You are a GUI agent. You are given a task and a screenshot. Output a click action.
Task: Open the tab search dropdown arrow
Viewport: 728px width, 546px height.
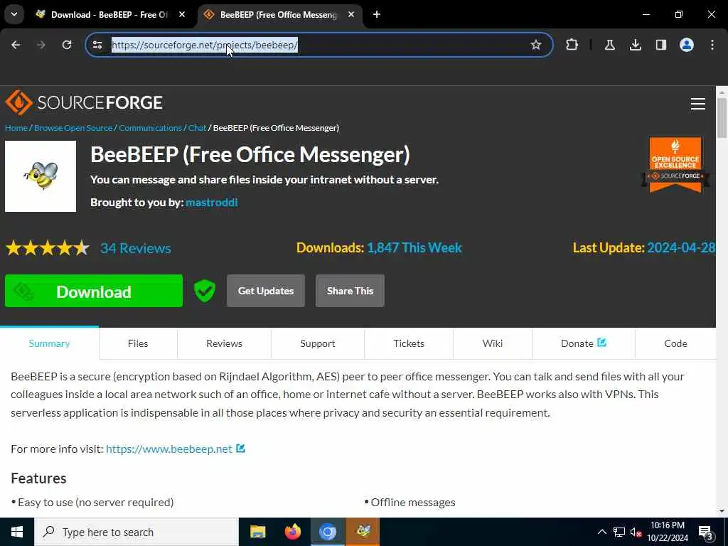click(x=14, y=14)
